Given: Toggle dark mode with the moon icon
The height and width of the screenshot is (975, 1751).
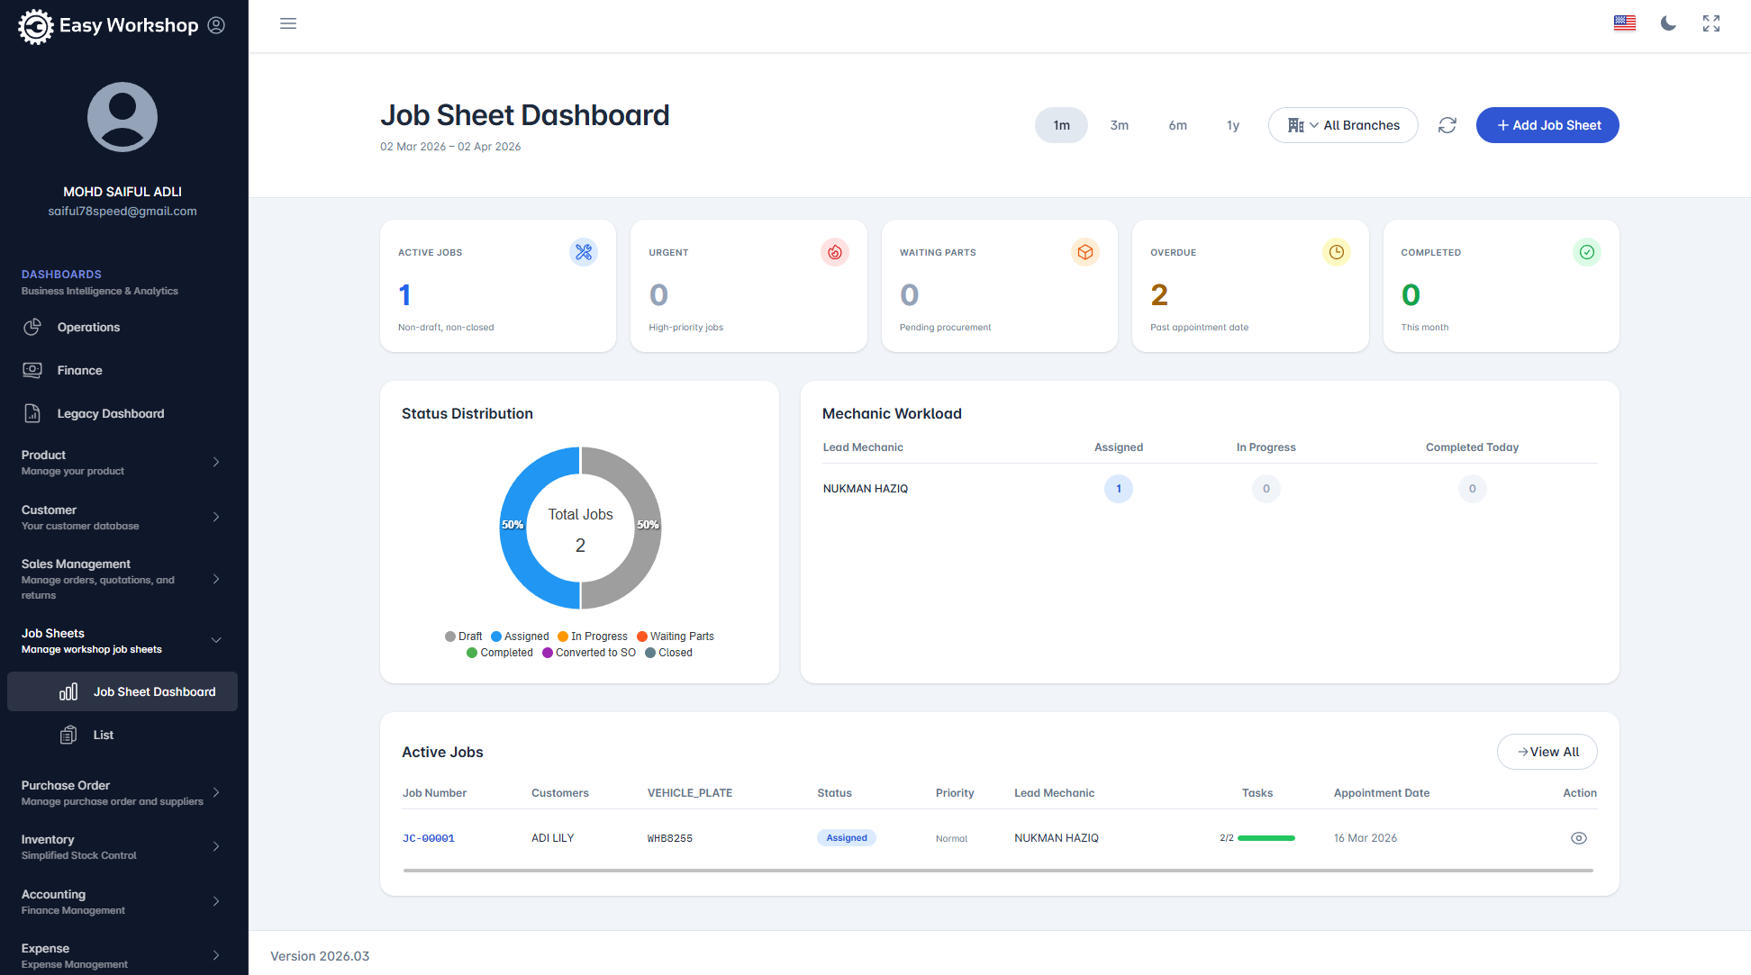Looking at the screenshot, I should pos(1668,23).
